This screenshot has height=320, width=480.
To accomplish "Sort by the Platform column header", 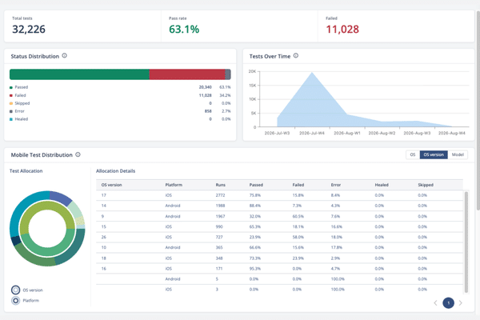I will (x=174, y=185).
